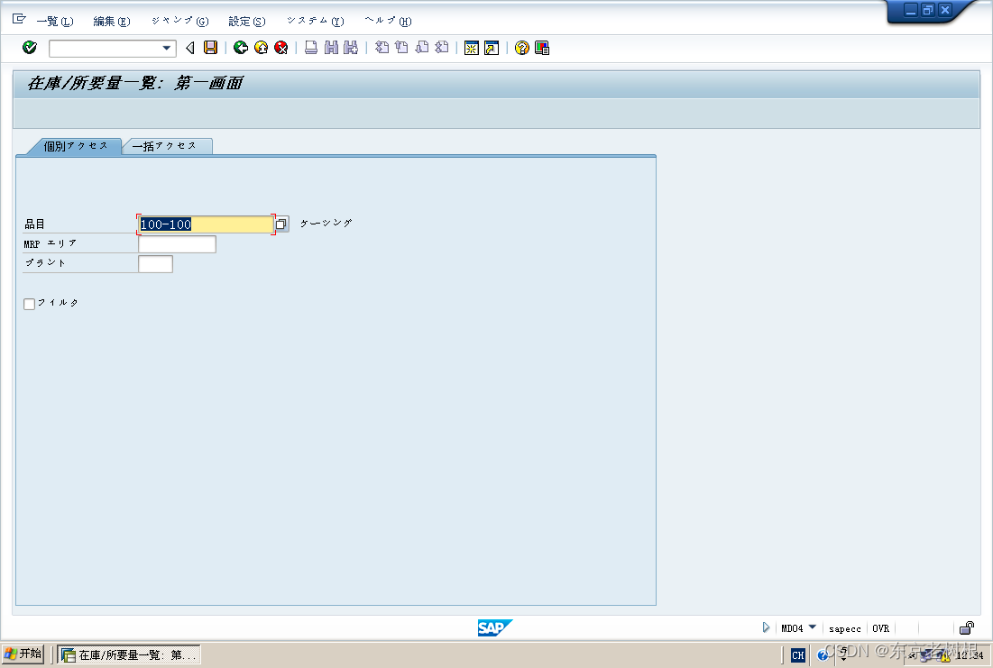Click the lock icon in the status bar
993x668 pixels.
tap(966, 627)
